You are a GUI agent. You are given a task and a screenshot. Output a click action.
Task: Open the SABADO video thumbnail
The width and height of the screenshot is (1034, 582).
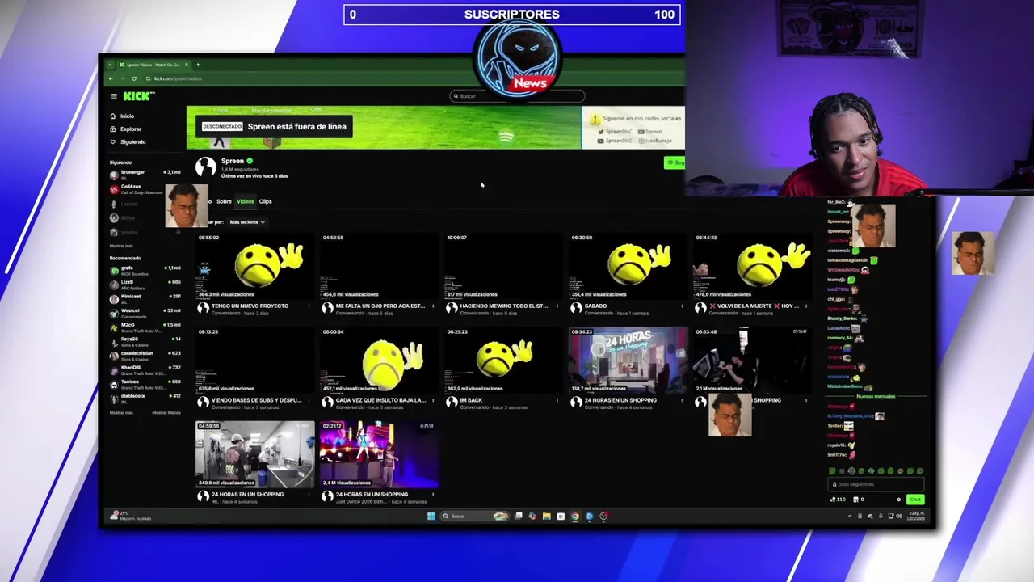click(628, 266)
